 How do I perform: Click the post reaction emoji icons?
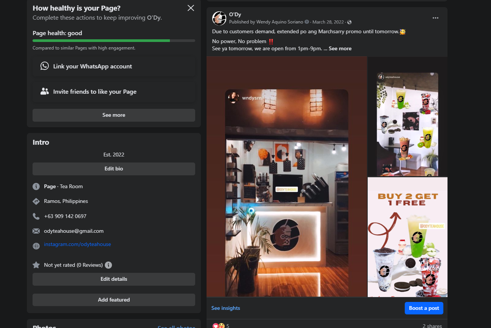219,326
